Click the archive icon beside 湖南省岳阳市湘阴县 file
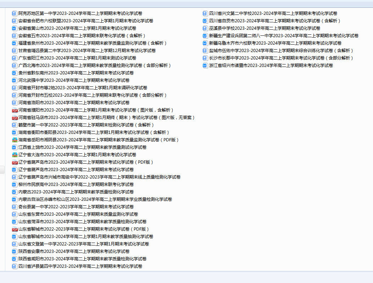 coord(15,140)
